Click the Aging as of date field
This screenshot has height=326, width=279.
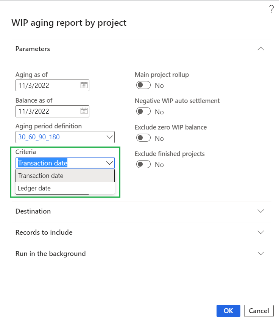[x=47, y=85]
